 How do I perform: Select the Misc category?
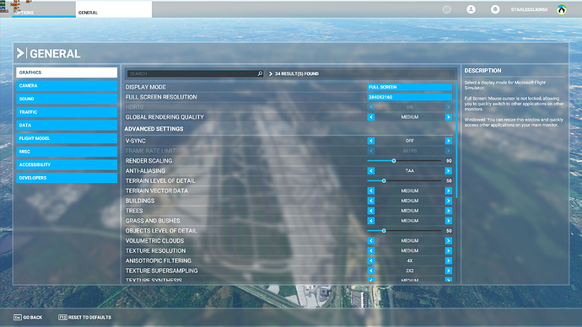point(67,152)
